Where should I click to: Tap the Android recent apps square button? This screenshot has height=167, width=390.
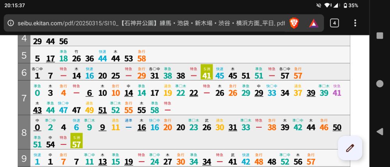click(379, 36)
